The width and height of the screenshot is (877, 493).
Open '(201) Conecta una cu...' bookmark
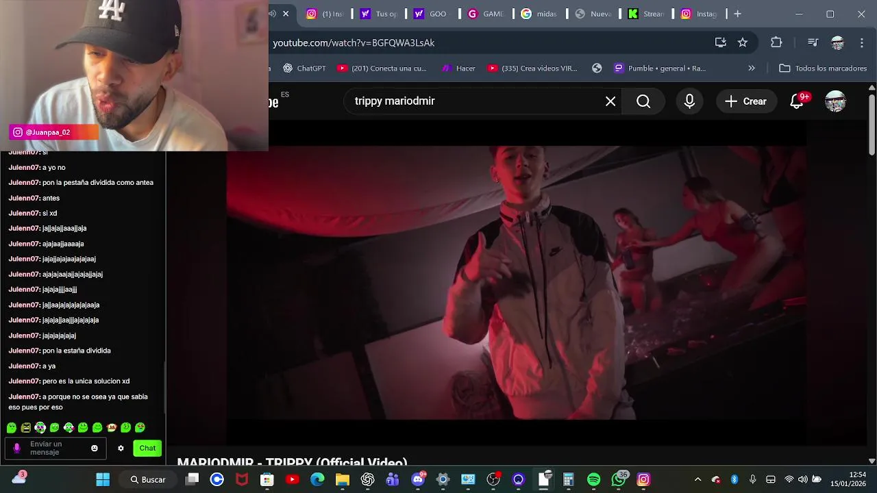coord(381,68)
